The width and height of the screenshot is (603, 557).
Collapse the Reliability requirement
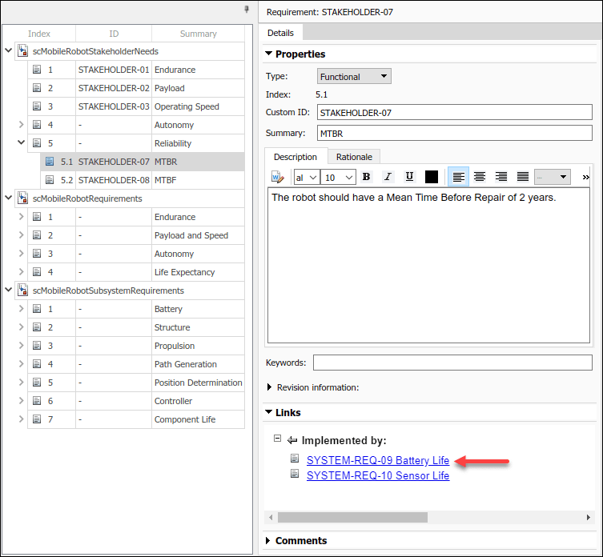(21, 142)
